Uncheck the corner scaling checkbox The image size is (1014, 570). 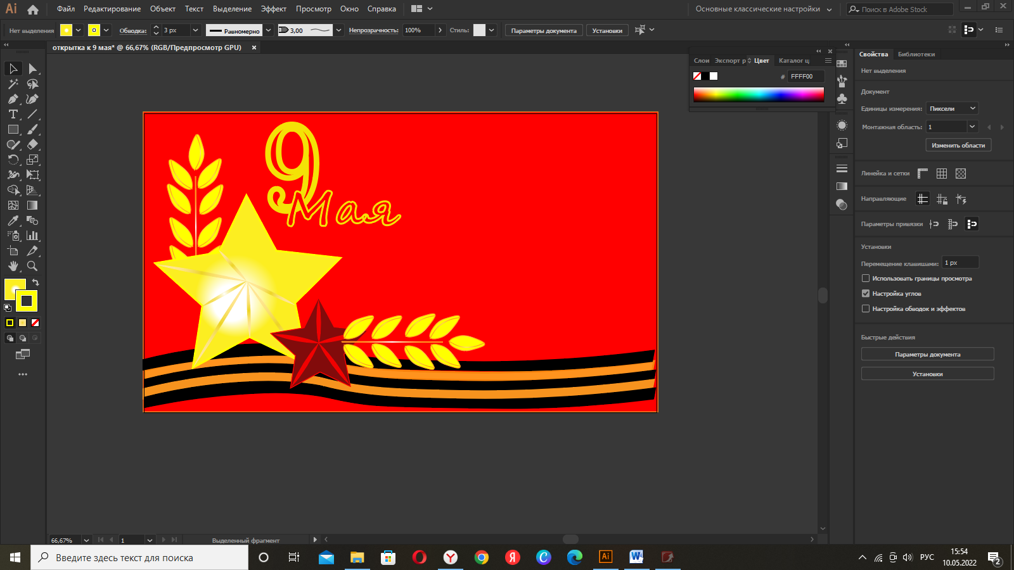(x=866, y=293)
